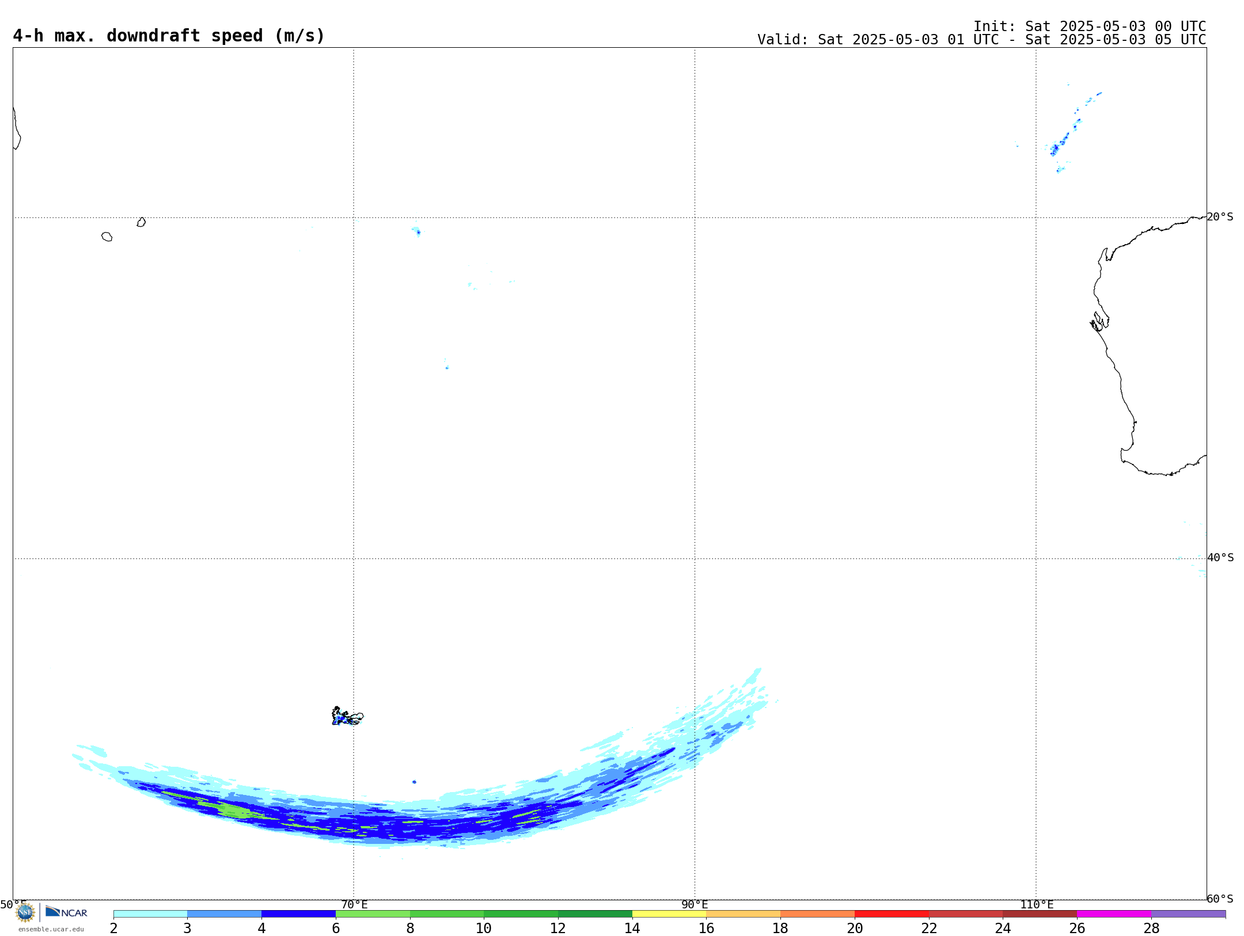The width and height of the screenshot is (1244, 936).
Task: Click the '4-h max. downdraft speed (m/s)' title
Action: pyautogui.click(x=169, y=36)
